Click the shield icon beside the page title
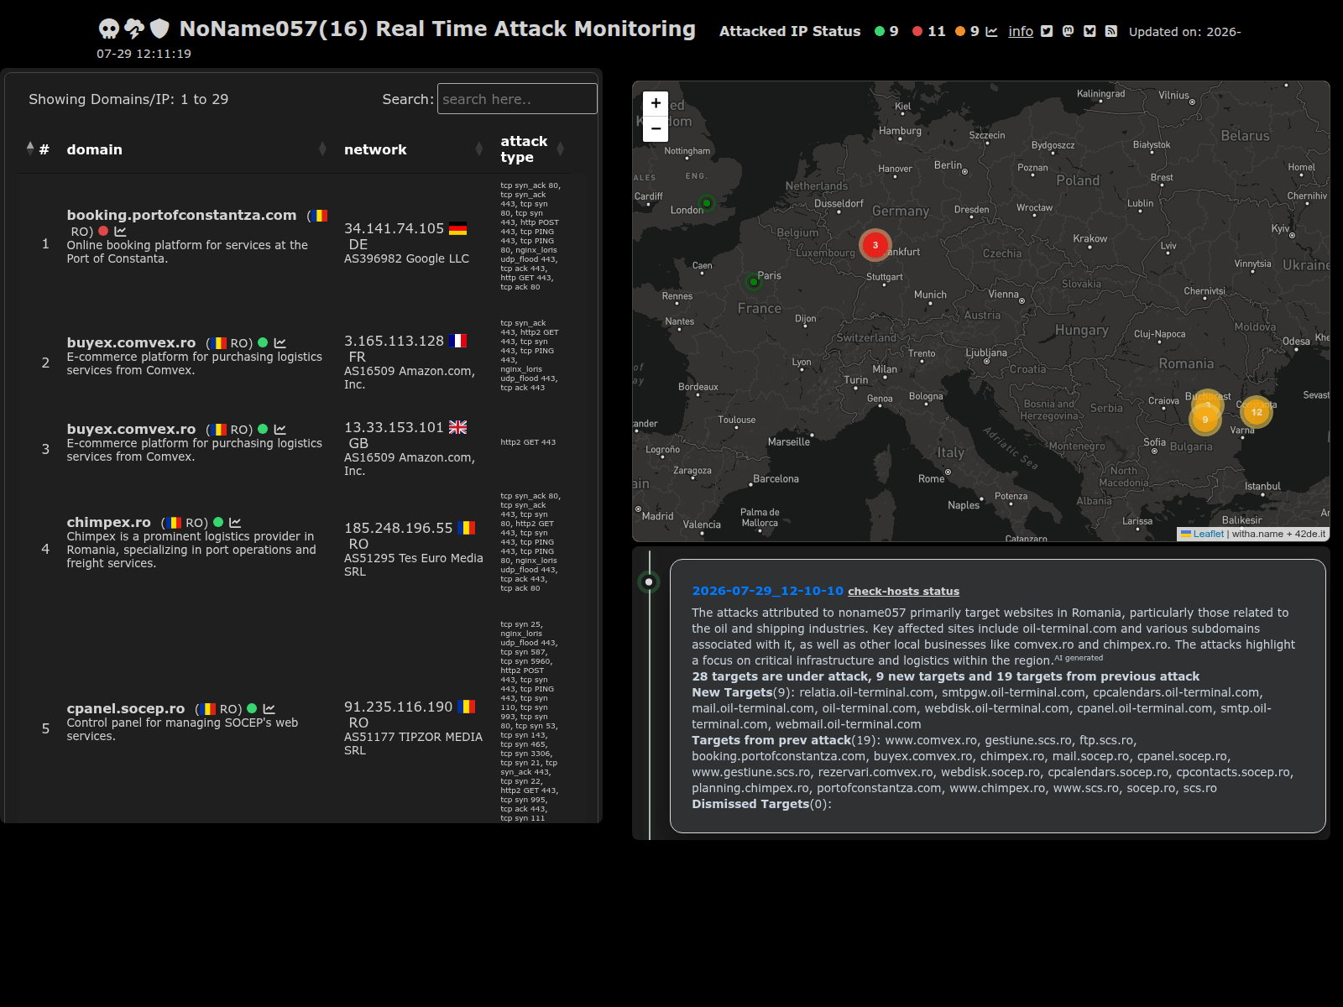The width and height of the screenshot is (1343, 1007). click(159, 29)
